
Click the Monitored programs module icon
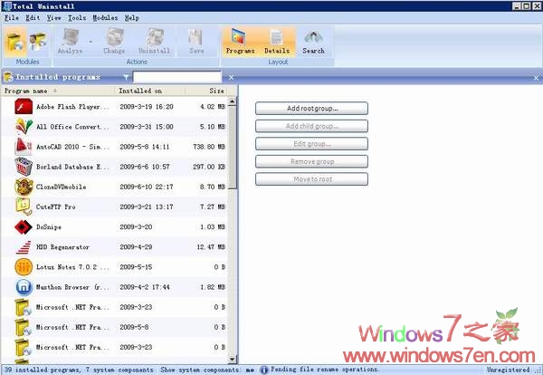pyautogui.click(x=38, y=41)
